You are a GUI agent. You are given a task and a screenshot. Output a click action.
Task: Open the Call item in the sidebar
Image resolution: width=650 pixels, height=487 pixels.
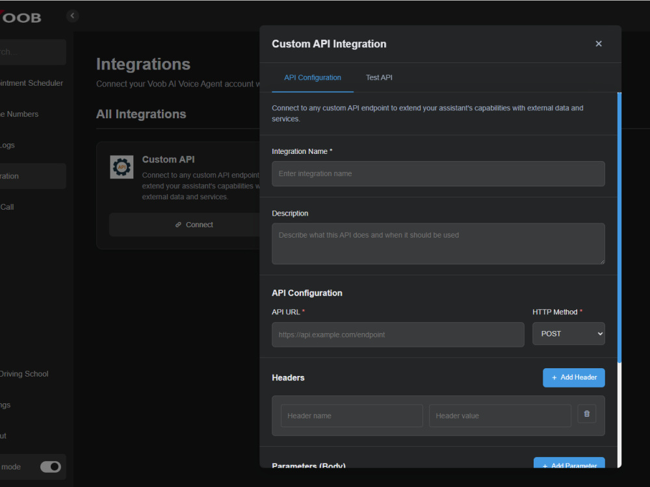pyautogui.click(x=7, y=207)
